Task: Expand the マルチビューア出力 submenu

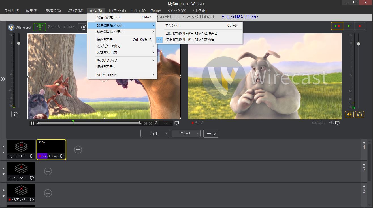Action: pos(122,46)
